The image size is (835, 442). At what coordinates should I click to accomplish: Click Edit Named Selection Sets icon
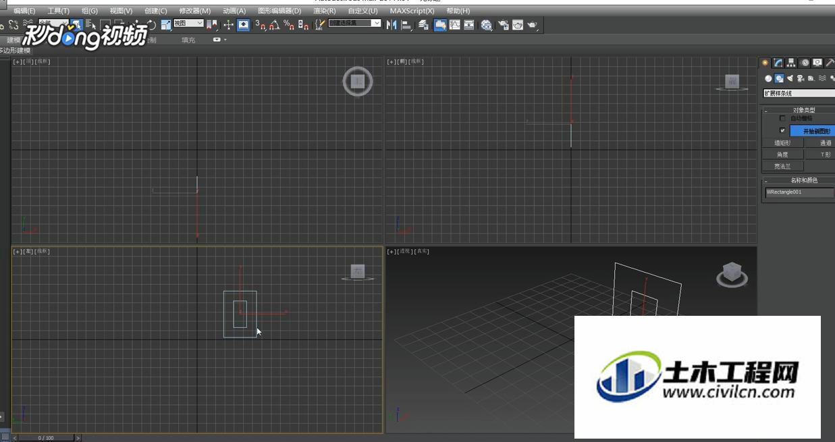click(x=320, y=25)
